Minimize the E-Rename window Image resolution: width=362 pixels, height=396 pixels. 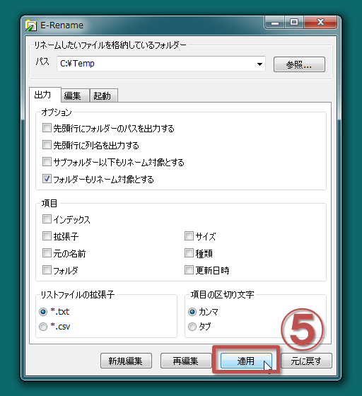point(275,23)
